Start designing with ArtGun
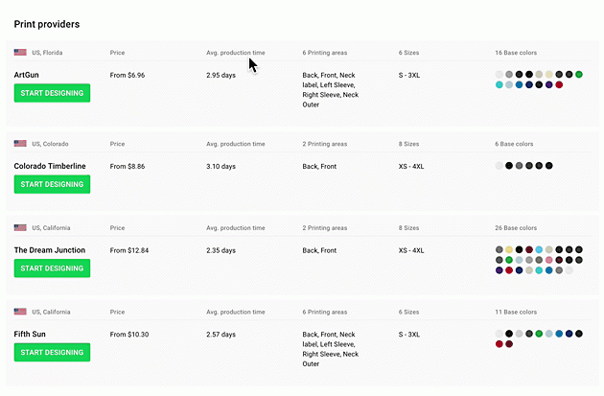The height and width of the screenshot is (396, 604). [52, 93]
